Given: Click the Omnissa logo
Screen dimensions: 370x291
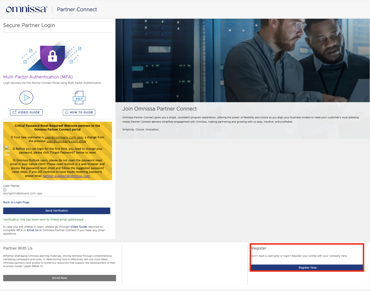Looking at the screenshot, I should (x=26, y=9).
